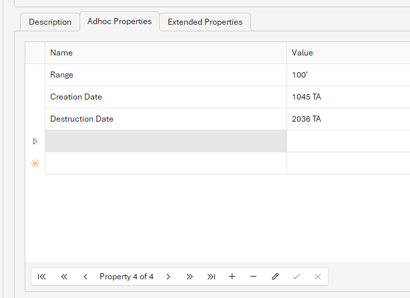Click the Name column header
The height and width of the screenshot is (298, 410).
166,53
